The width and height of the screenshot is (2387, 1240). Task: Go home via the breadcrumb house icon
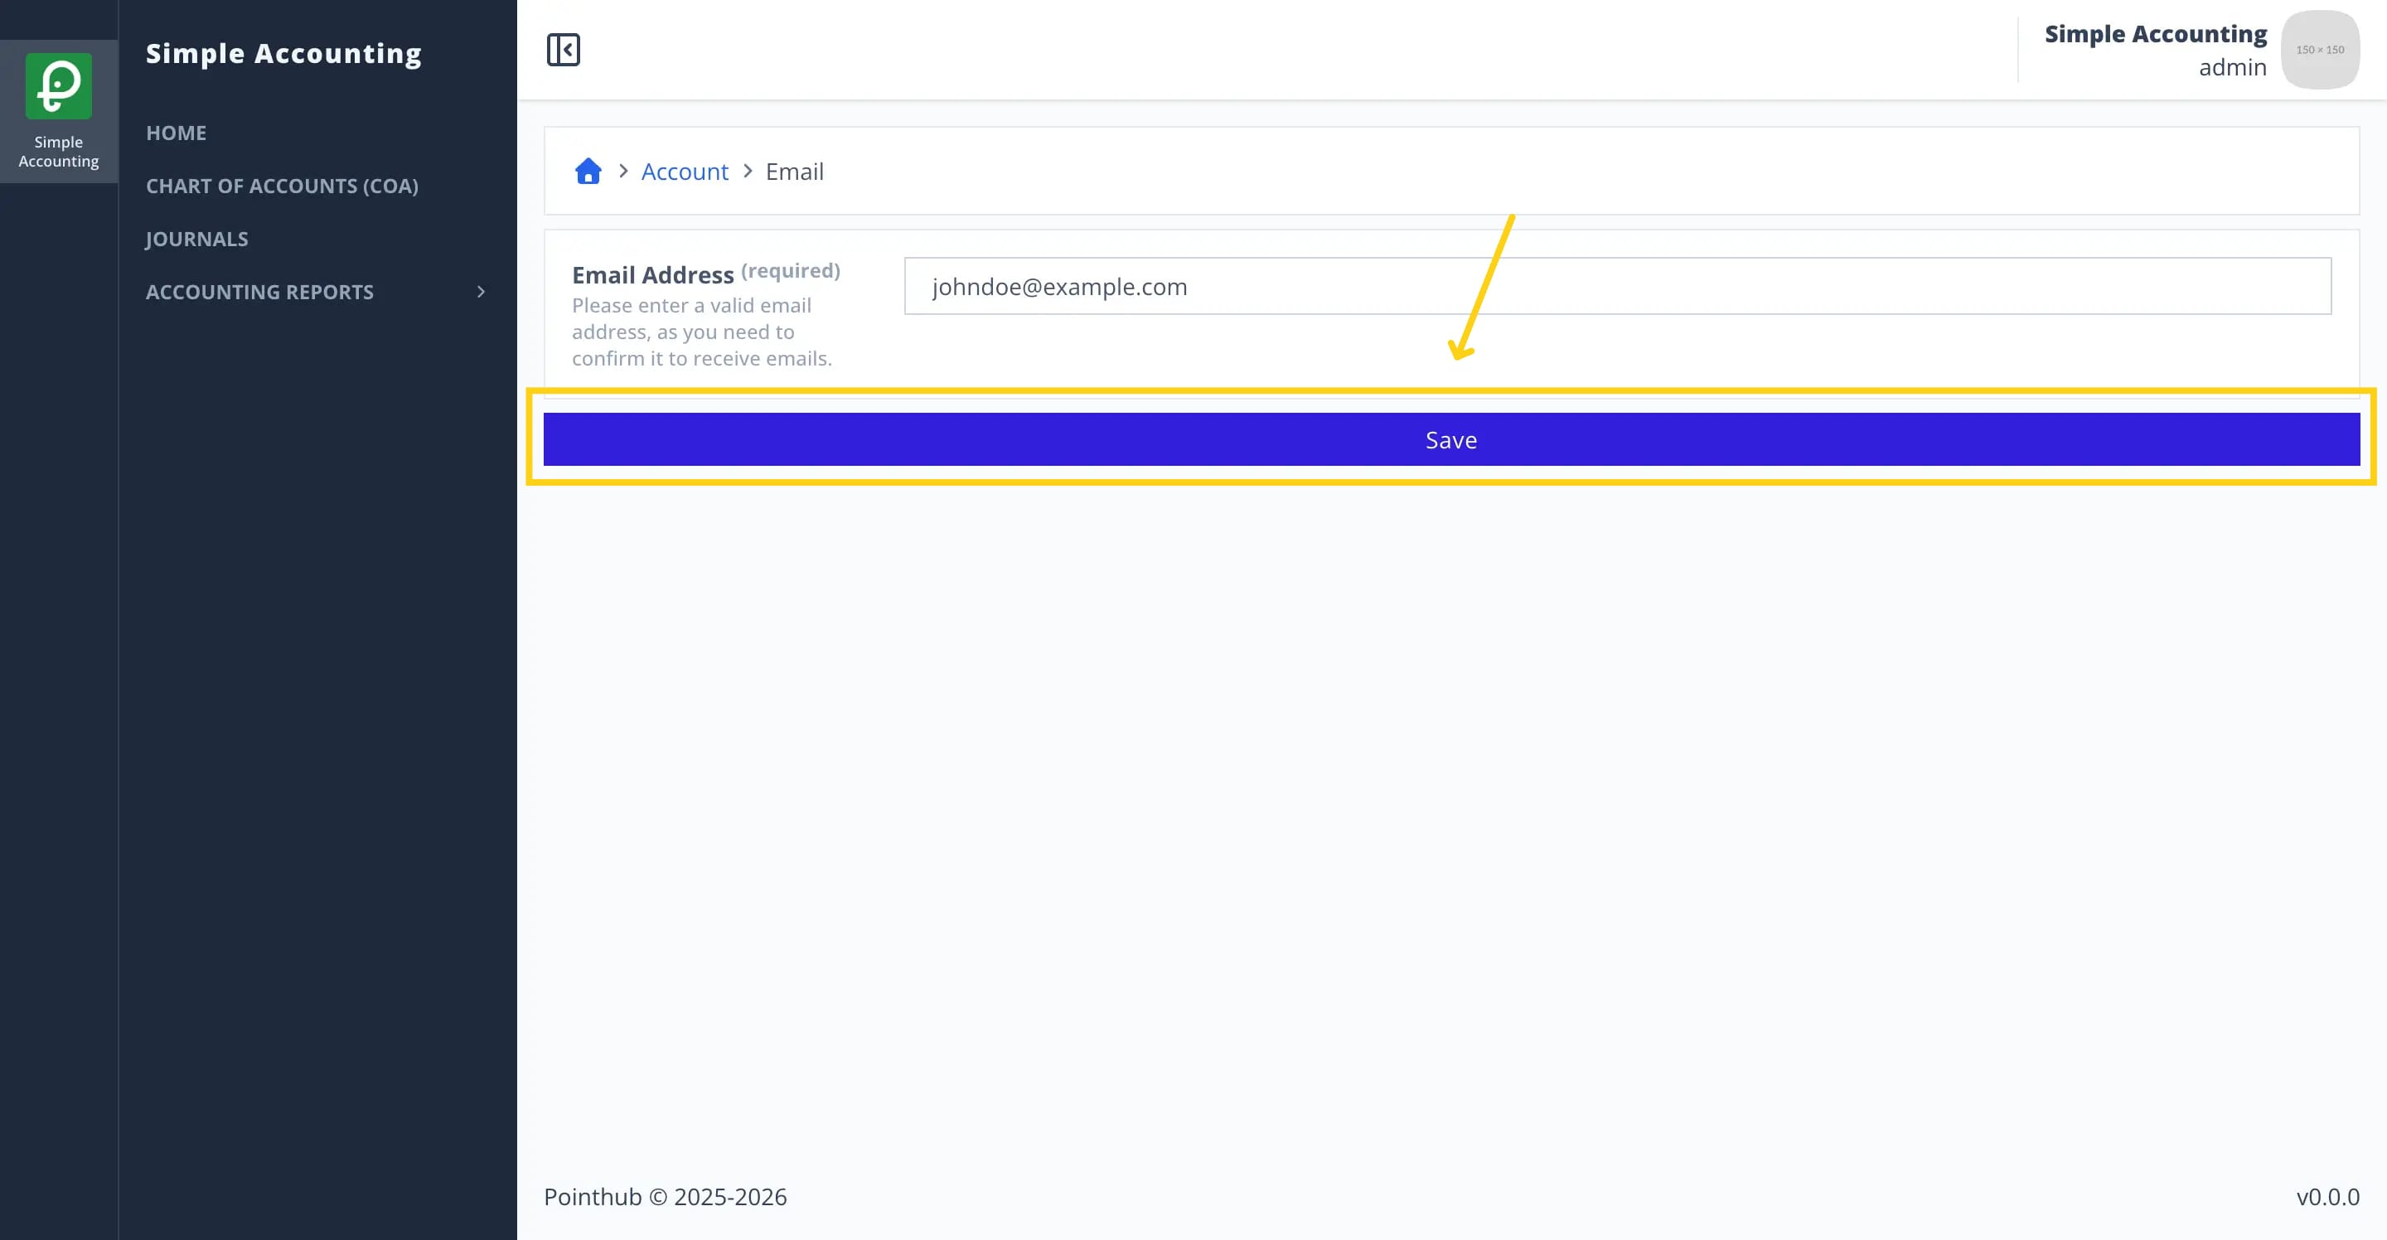[x=588, y=172]
